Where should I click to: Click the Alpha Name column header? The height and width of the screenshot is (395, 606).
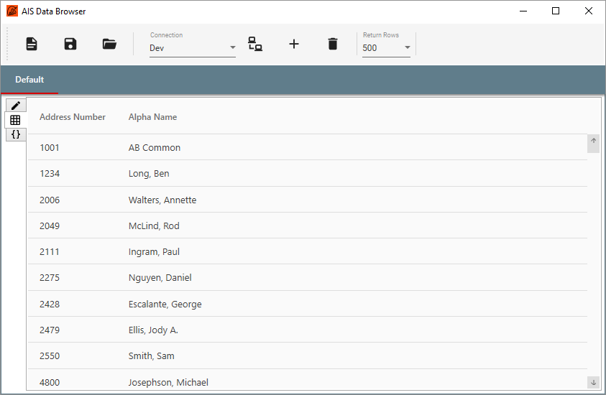[x=152, y=117]
